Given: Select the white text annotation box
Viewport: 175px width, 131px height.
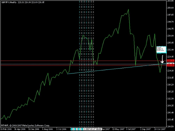Looking at the screenshot, I should point(161,49).
